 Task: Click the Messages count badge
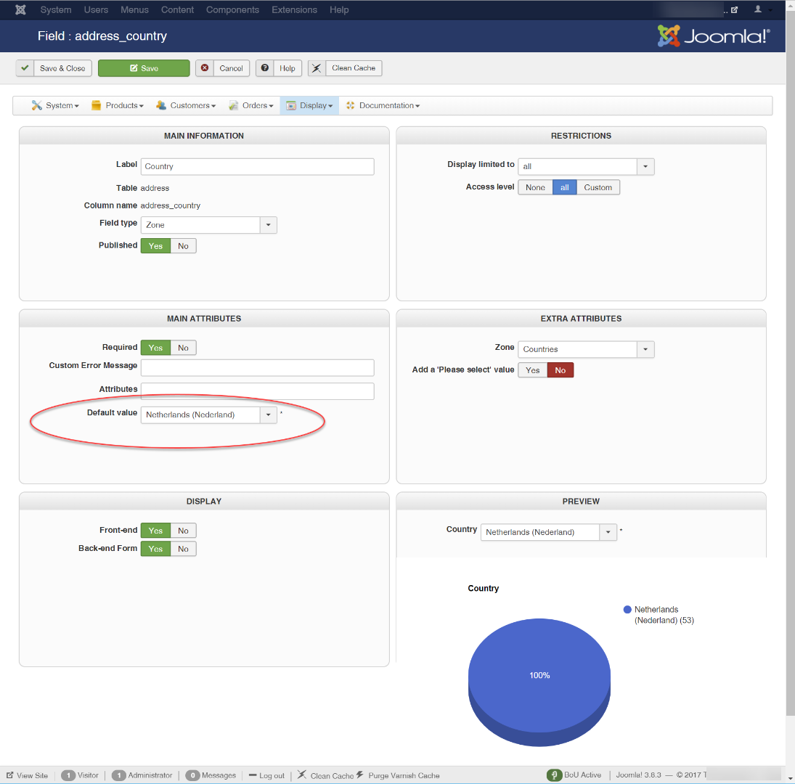pyautogui.click(x=192, y=775)
